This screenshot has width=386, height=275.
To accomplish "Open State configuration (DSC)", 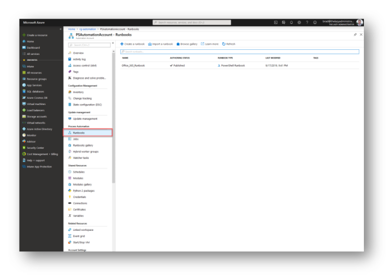I will (x=85, y=105).
